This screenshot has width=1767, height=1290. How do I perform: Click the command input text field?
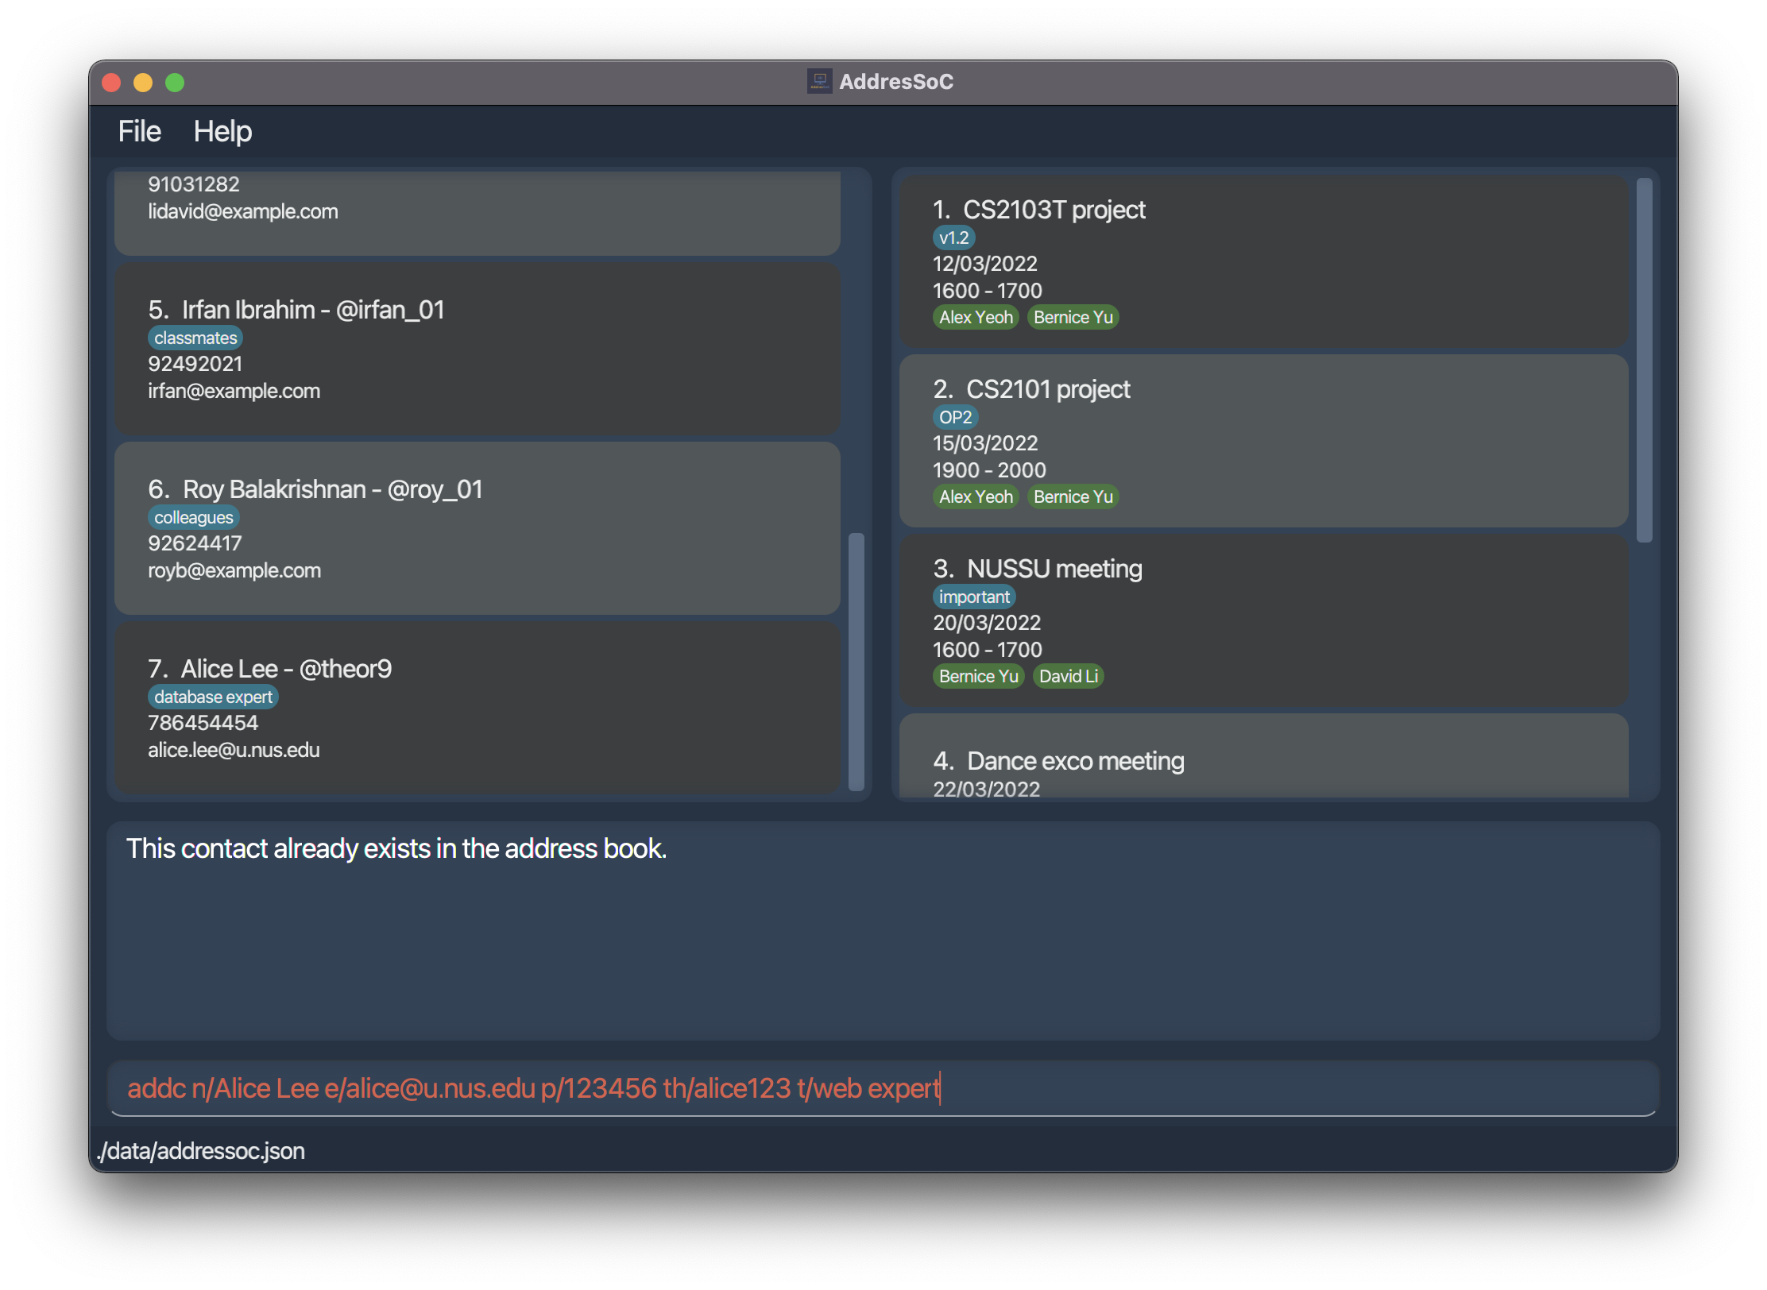(x=882, y=1087)
